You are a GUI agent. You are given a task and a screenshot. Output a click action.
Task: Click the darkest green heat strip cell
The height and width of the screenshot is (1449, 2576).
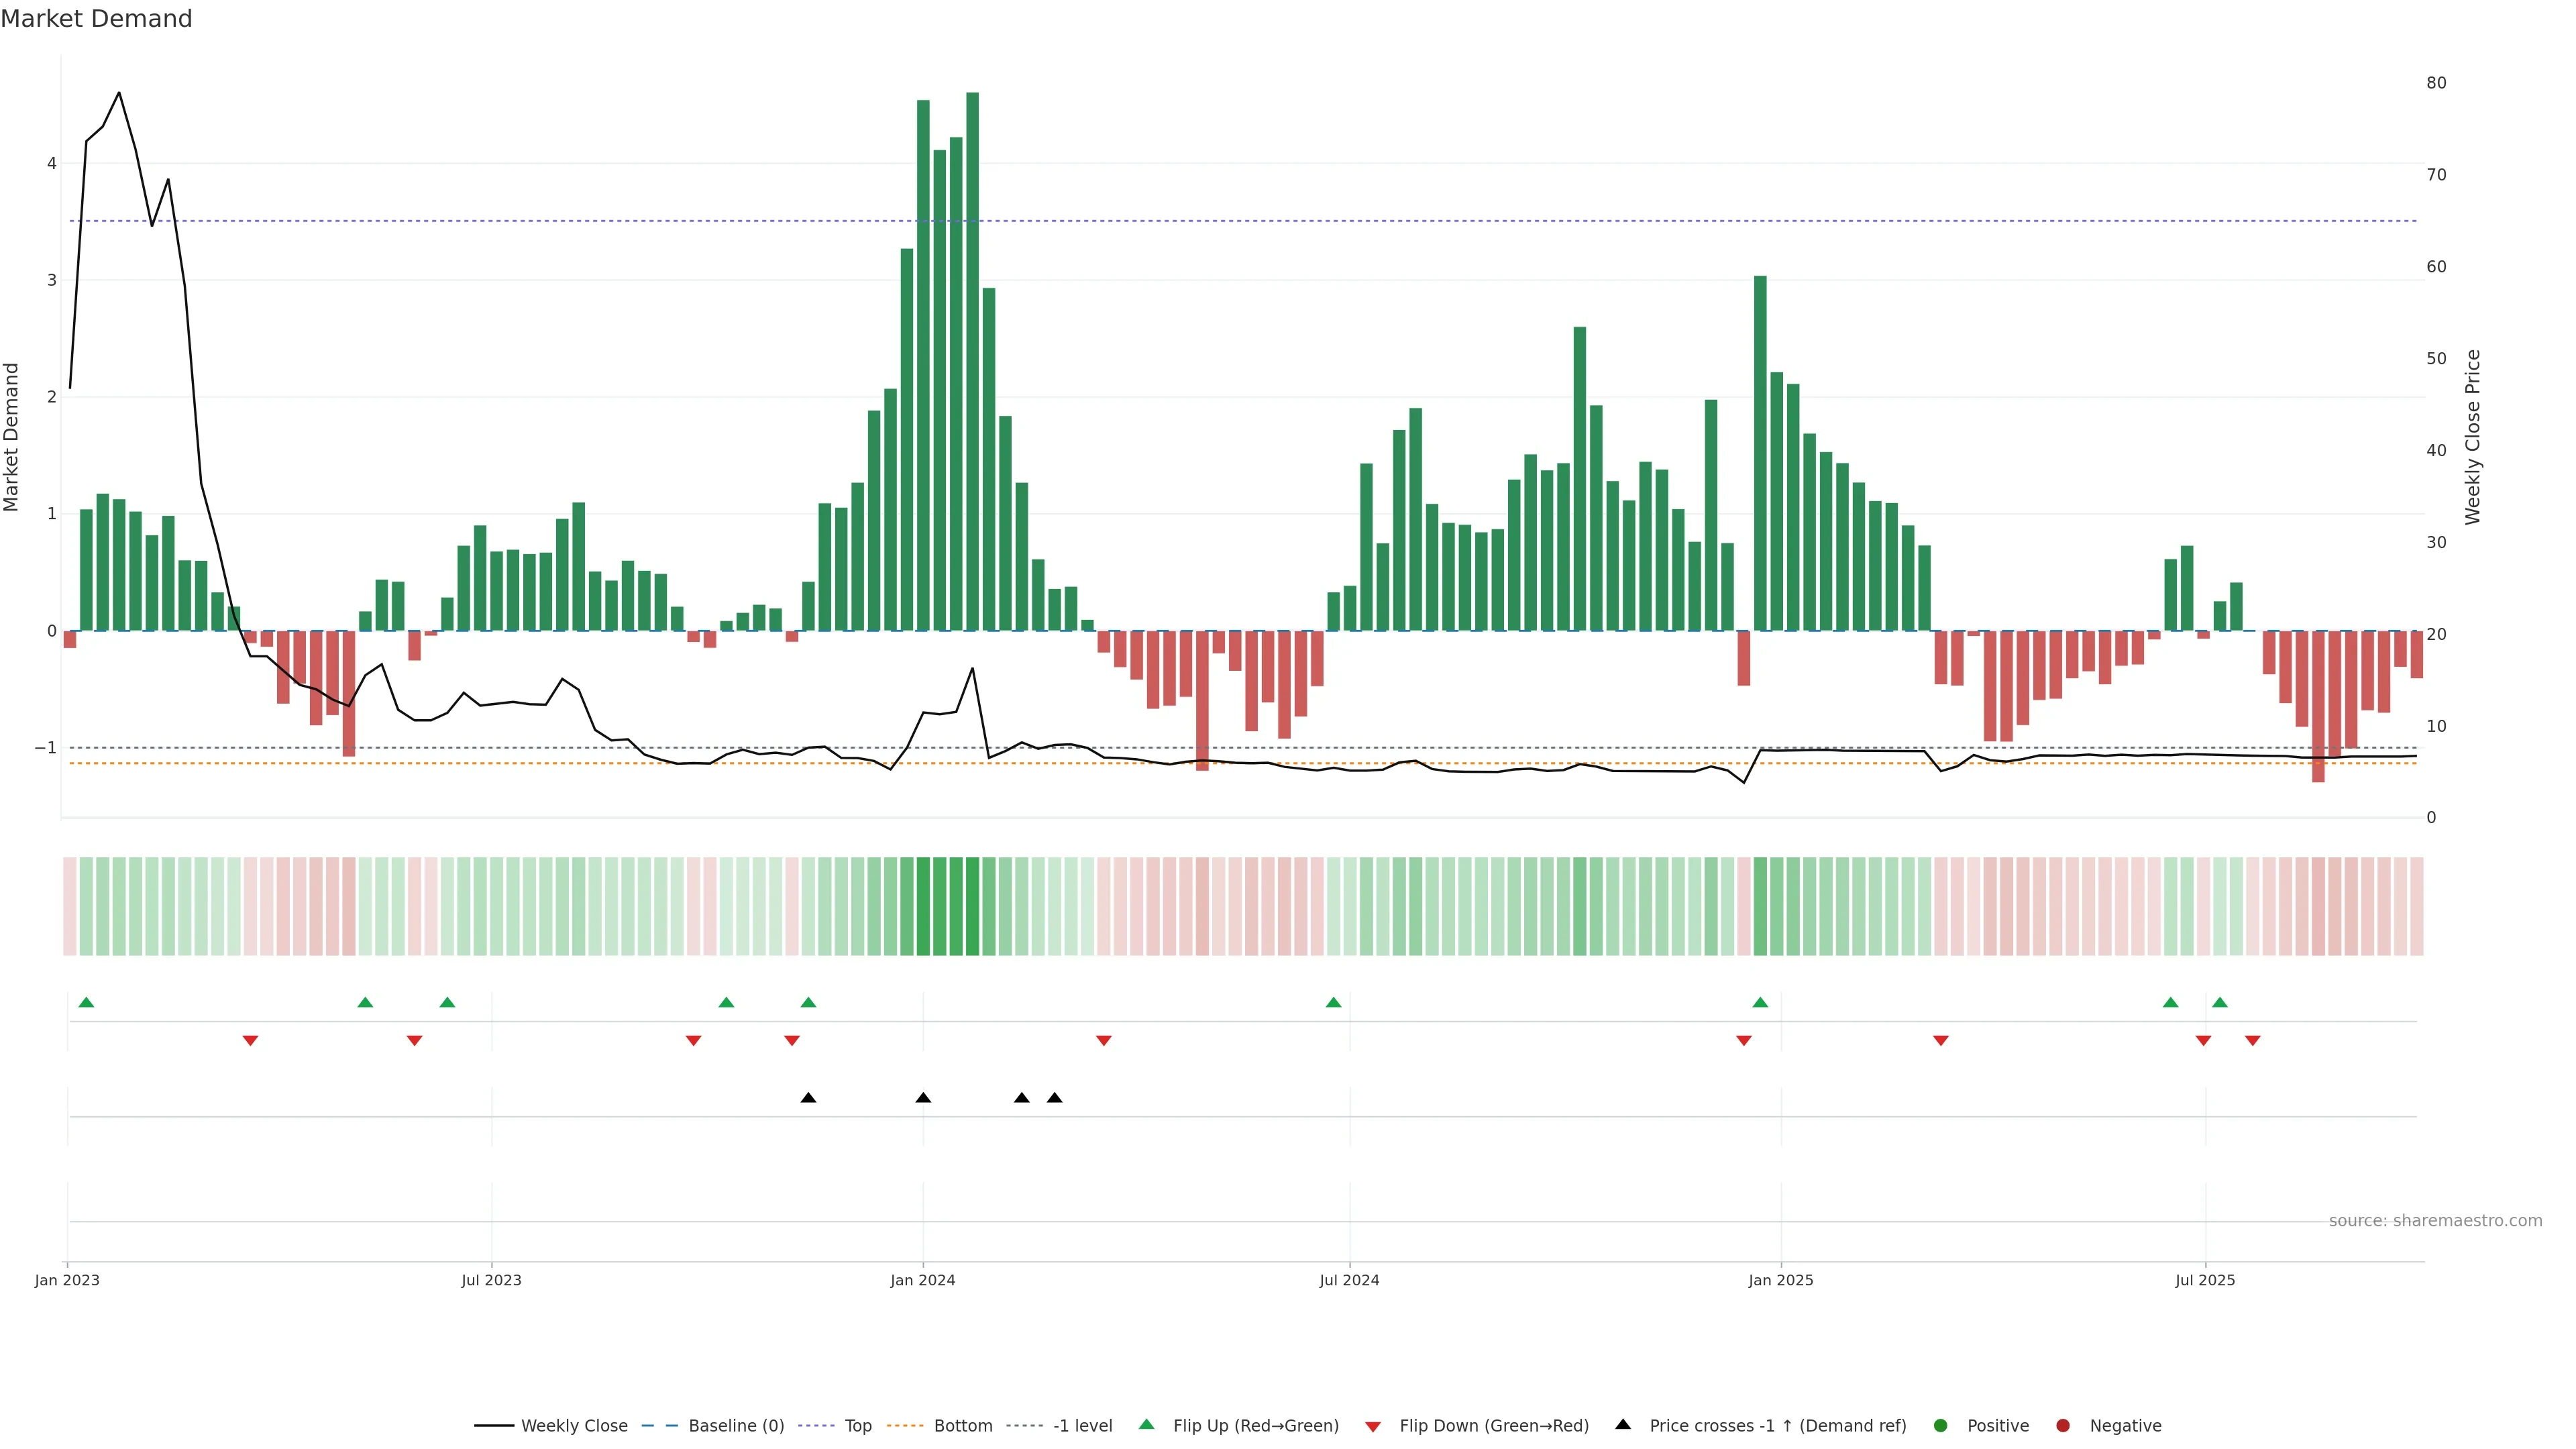(972, 906)
